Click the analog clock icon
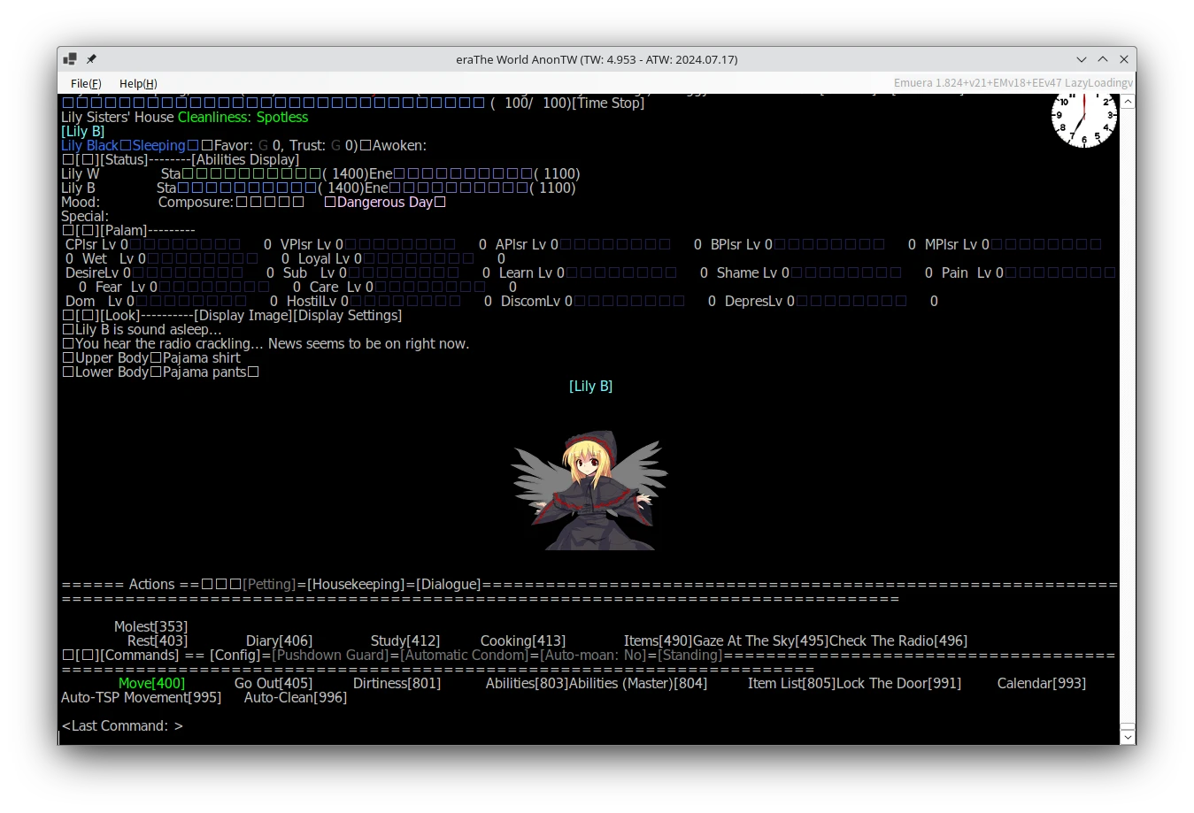Image resolution: width=1194 pixels, height=813 pixels. pos(1083,119)
